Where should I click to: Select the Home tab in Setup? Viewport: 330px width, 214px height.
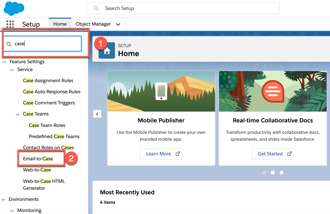60,24
